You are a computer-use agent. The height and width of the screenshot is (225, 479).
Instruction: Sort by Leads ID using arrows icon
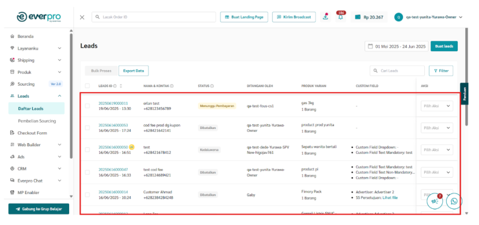coord(121,86)
